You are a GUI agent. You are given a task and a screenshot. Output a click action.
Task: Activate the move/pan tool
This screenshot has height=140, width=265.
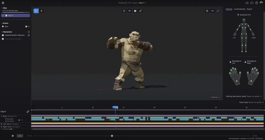(x=42, y=11)
